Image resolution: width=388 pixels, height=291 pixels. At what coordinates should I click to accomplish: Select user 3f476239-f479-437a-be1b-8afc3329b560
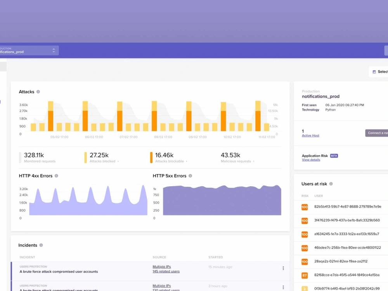347,220
